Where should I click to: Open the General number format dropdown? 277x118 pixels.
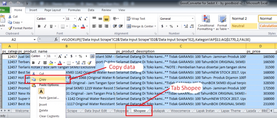192,18
